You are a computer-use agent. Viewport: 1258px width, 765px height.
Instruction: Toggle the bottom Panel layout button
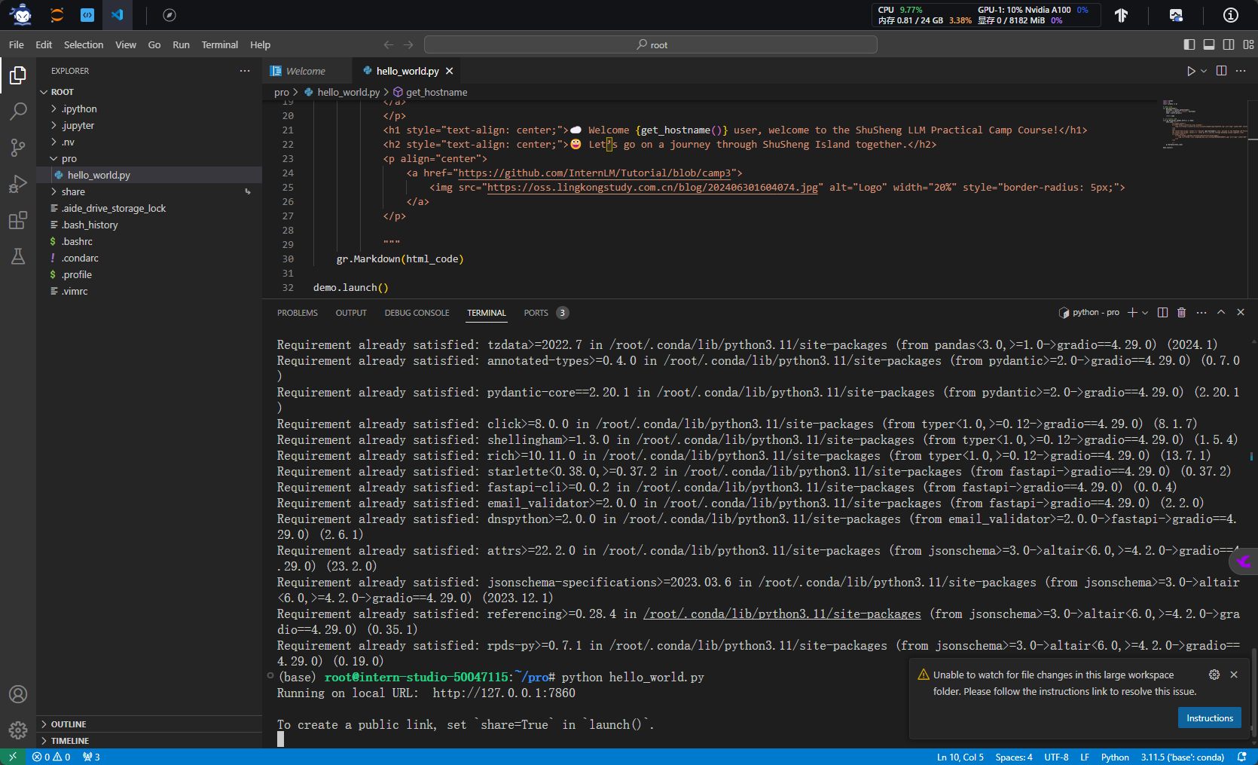[1209, 44]
